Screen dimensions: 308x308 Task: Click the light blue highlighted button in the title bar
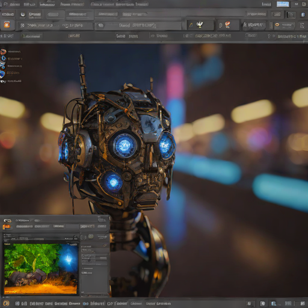click(x=283, y=4)
